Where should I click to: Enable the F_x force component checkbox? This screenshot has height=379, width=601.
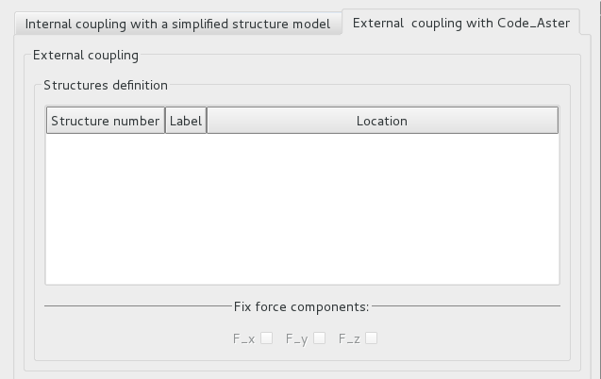coord(267,338)
